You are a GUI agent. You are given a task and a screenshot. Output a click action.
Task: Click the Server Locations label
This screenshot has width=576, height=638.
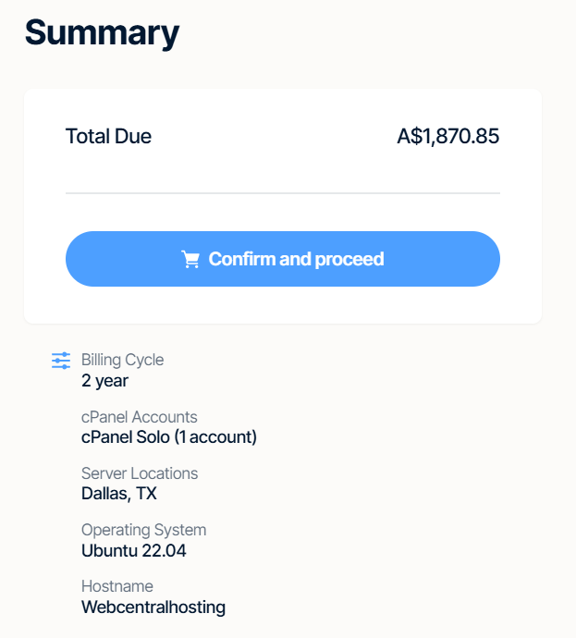tap(140, 473)
